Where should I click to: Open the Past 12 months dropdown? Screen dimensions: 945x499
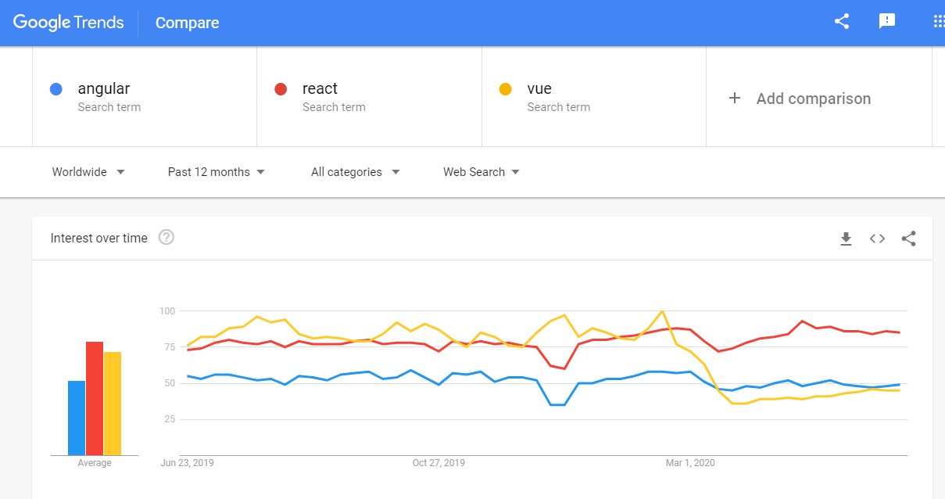(x=217, y=172)
